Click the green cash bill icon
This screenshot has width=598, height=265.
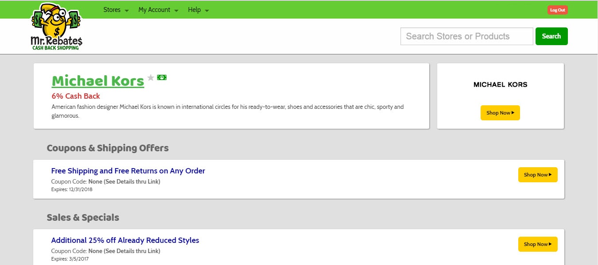(x=162, y=77)
